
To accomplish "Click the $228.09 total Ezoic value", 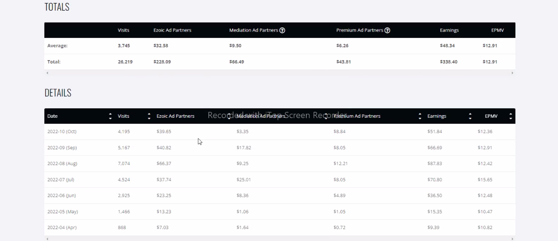I will click(x=162, y=62).
